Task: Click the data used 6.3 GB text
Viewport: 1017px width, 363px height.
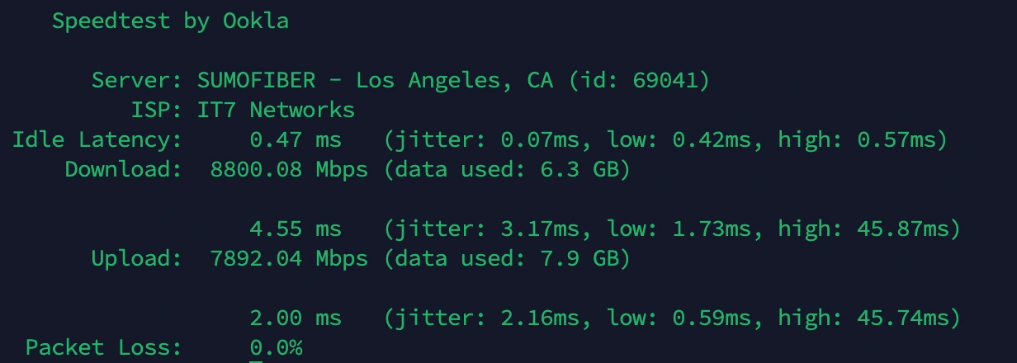Action: tap(507, 170)
